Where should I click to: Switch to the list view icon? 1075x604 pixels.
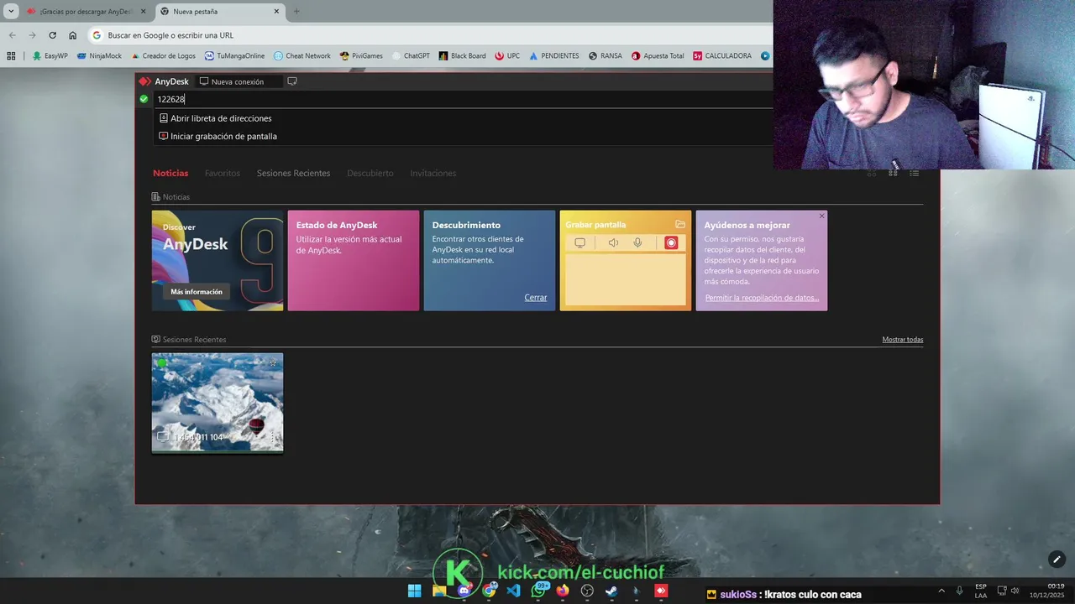click(915, 173)
